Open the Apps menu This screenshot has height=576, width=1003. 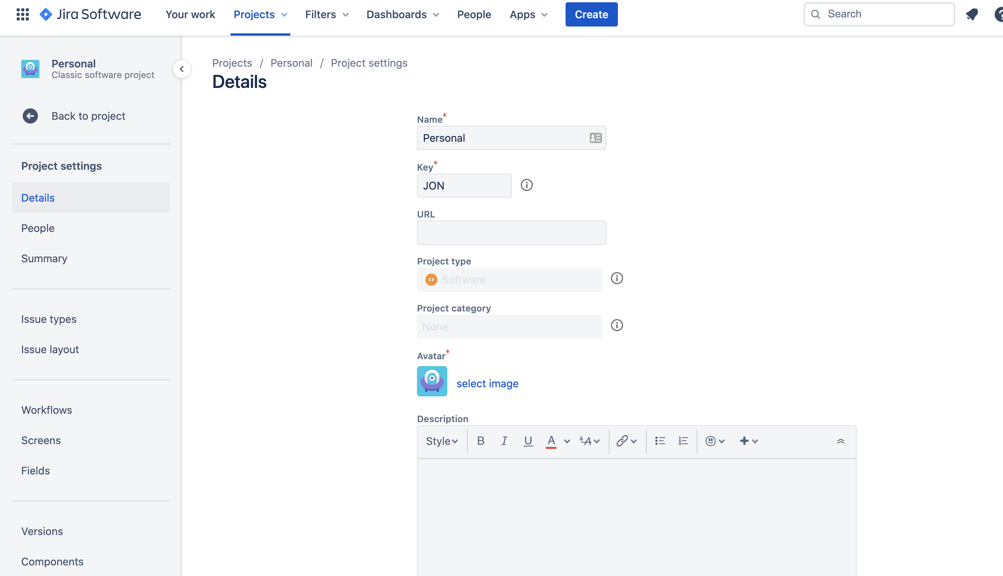[x=528, y=15]
